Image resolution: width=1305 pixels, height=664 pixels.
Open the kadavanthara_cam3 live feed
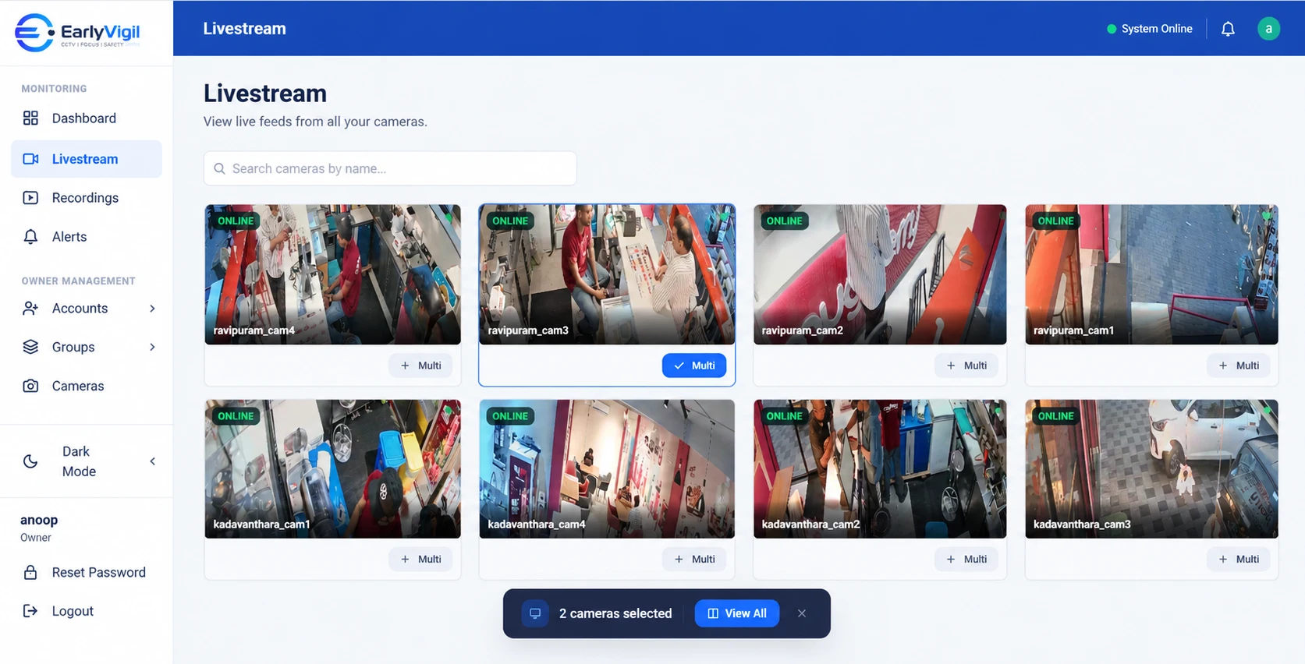pos(1151,469)
